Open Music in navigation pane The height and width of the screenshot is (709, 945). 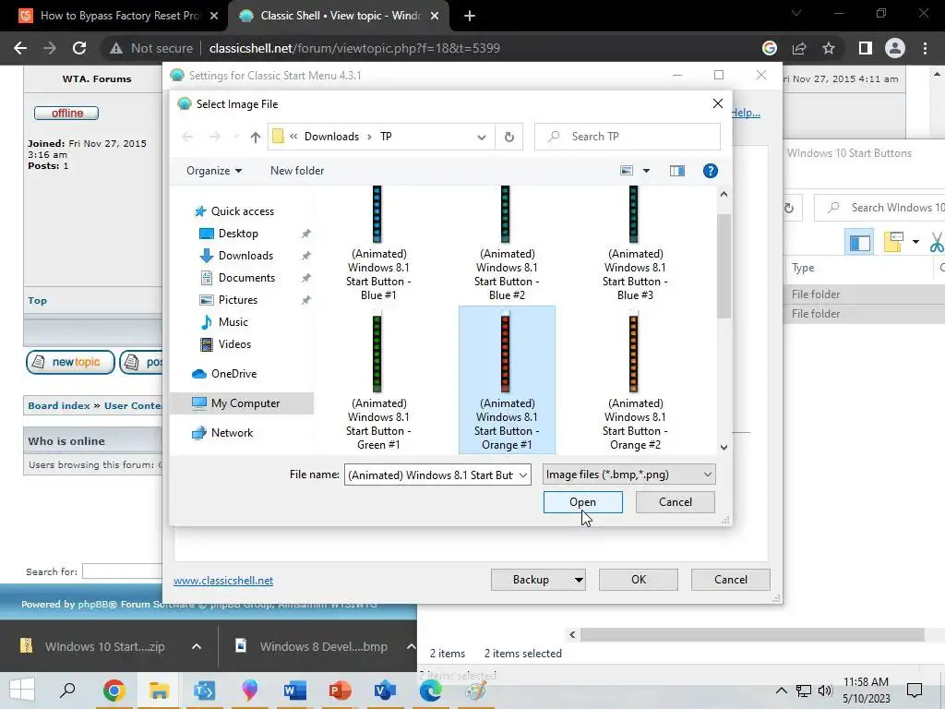[x=233, y=322]
